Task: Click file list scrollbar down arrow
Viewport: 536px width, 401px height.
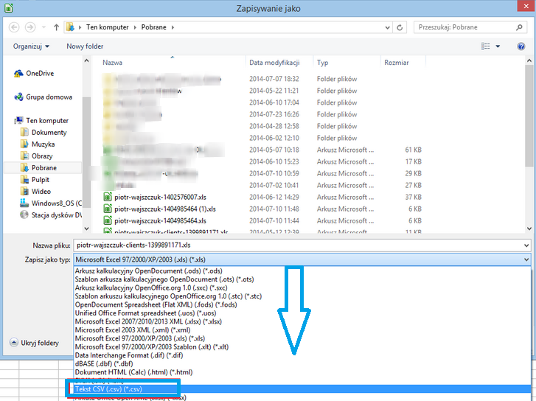Action: (x=529, y=229)
